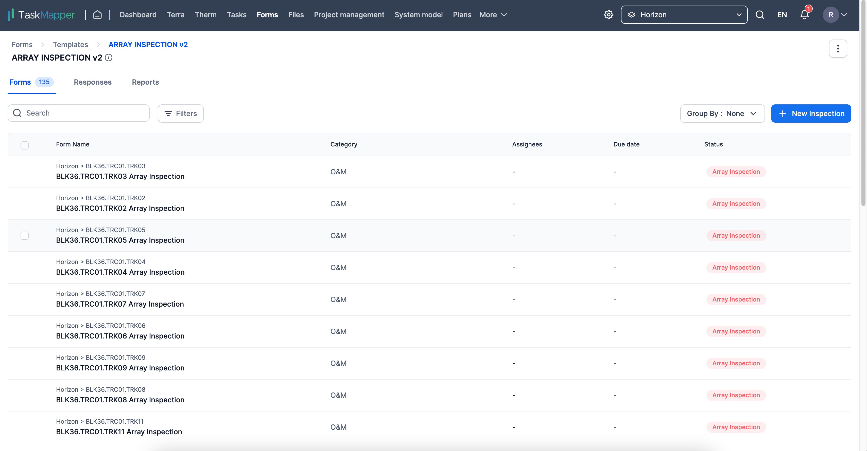Image resolution: width=867 pixels, height=451 pixels.
Task: Switch to the Reports tab
Action: click(145, 82)
